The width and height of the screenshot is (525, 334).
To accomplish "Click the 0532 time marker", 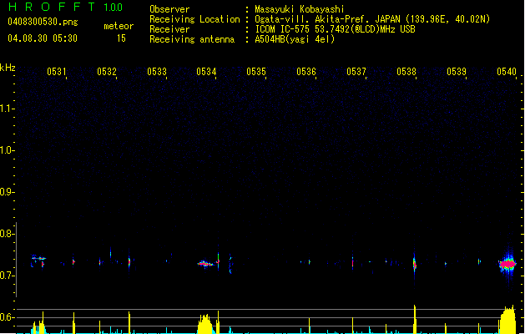I will tap(107, 72).
